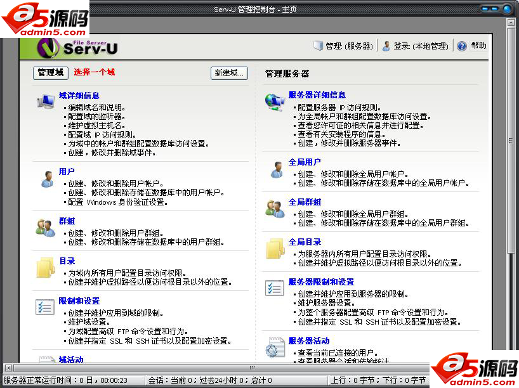
Task: Click the 全局目录 folder icon
Action: (275, 249)
